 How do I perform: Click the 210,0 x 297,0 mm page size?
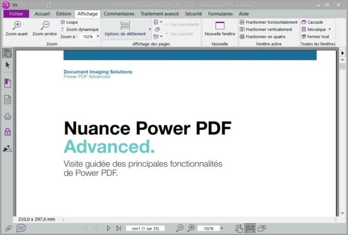[36, 220]
